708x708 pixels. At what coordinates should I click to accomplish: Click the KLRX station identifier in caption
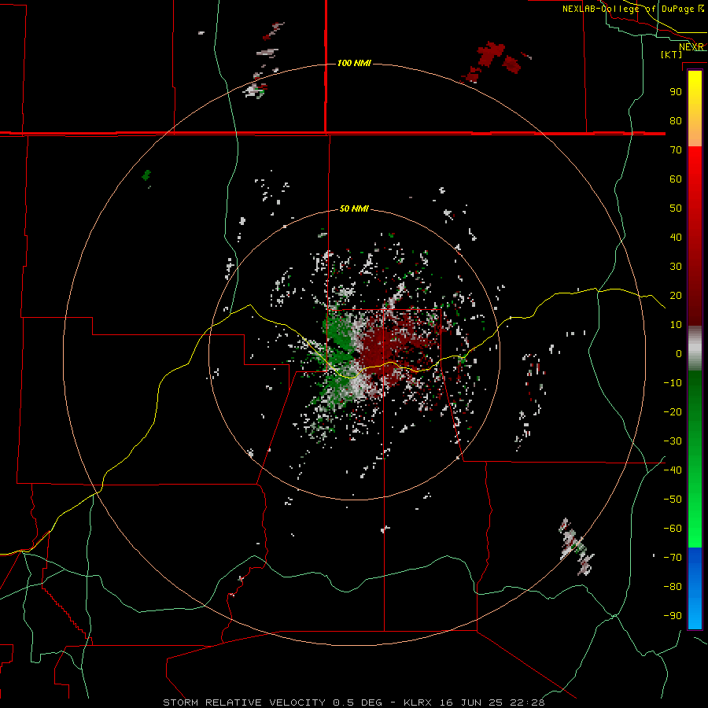pyautogui.click(x=418, y=702)
